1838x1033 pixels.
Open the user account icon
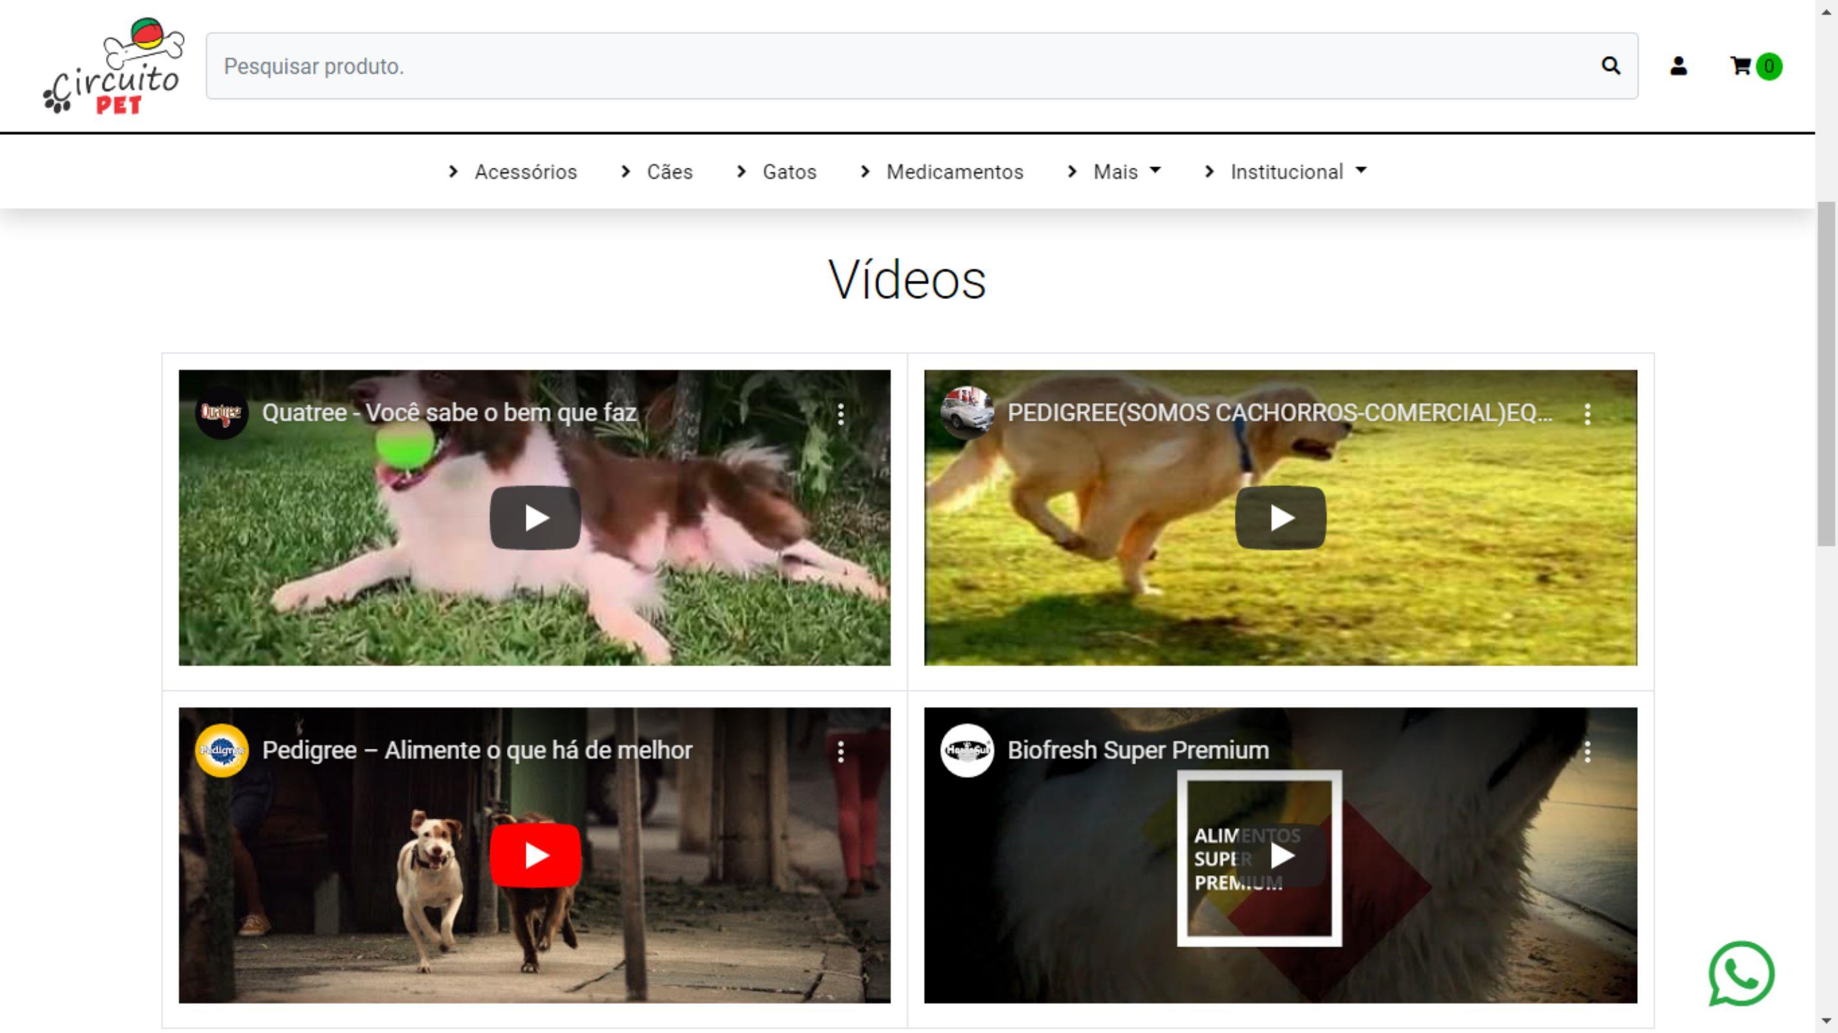1678,66
